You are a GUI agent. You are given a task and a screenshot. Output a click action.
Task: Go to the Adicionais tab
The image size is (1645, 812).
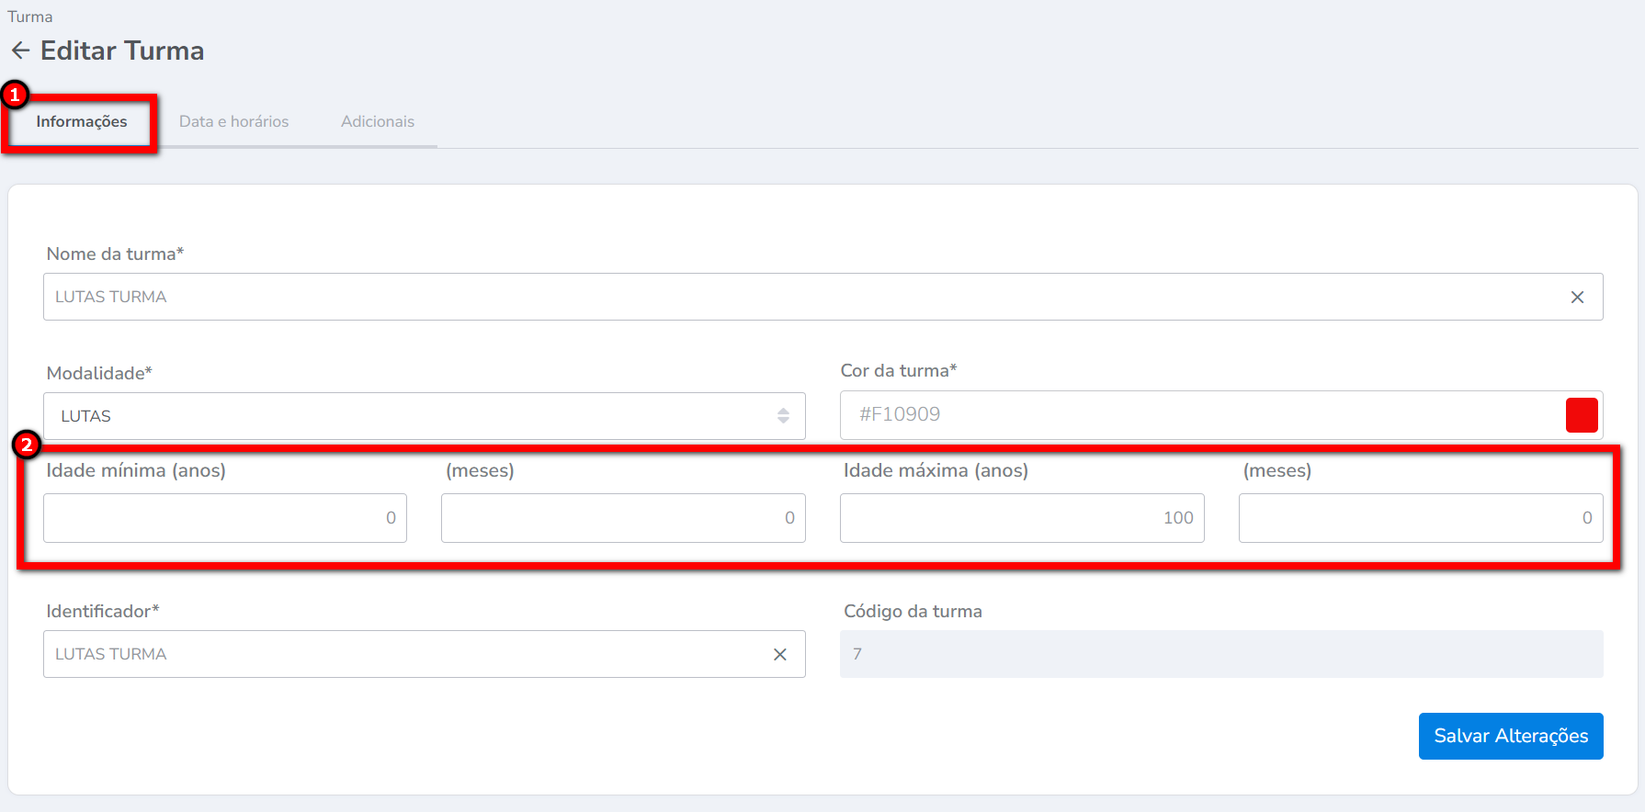(377, 122)
